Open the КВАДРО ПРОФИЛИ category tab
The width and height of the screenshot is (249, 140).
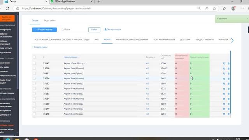[x=205, y=40]
